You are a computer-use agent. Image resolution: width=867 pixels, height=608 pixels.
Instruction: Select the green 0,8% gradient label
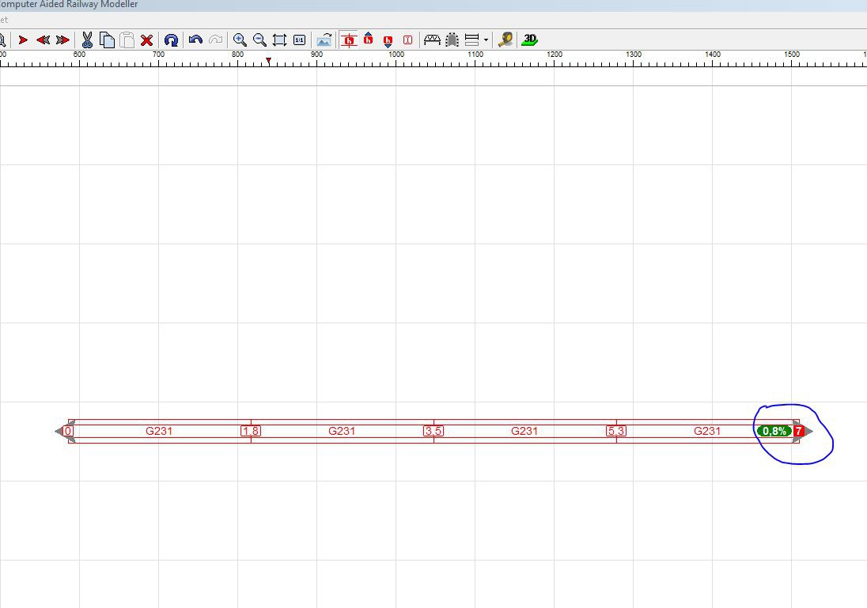click(x=774, y=431)
